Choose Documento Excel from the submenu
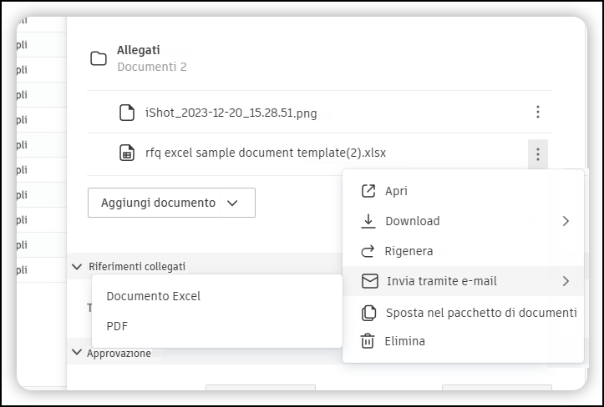The width and height of the screenshot is (604, 407). coord(154,296)
